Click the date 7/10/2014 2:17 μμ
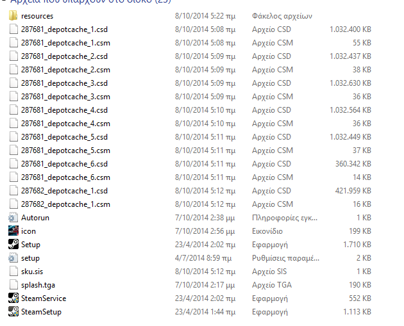This screenshot has width=404, height=326. [205, 285]
